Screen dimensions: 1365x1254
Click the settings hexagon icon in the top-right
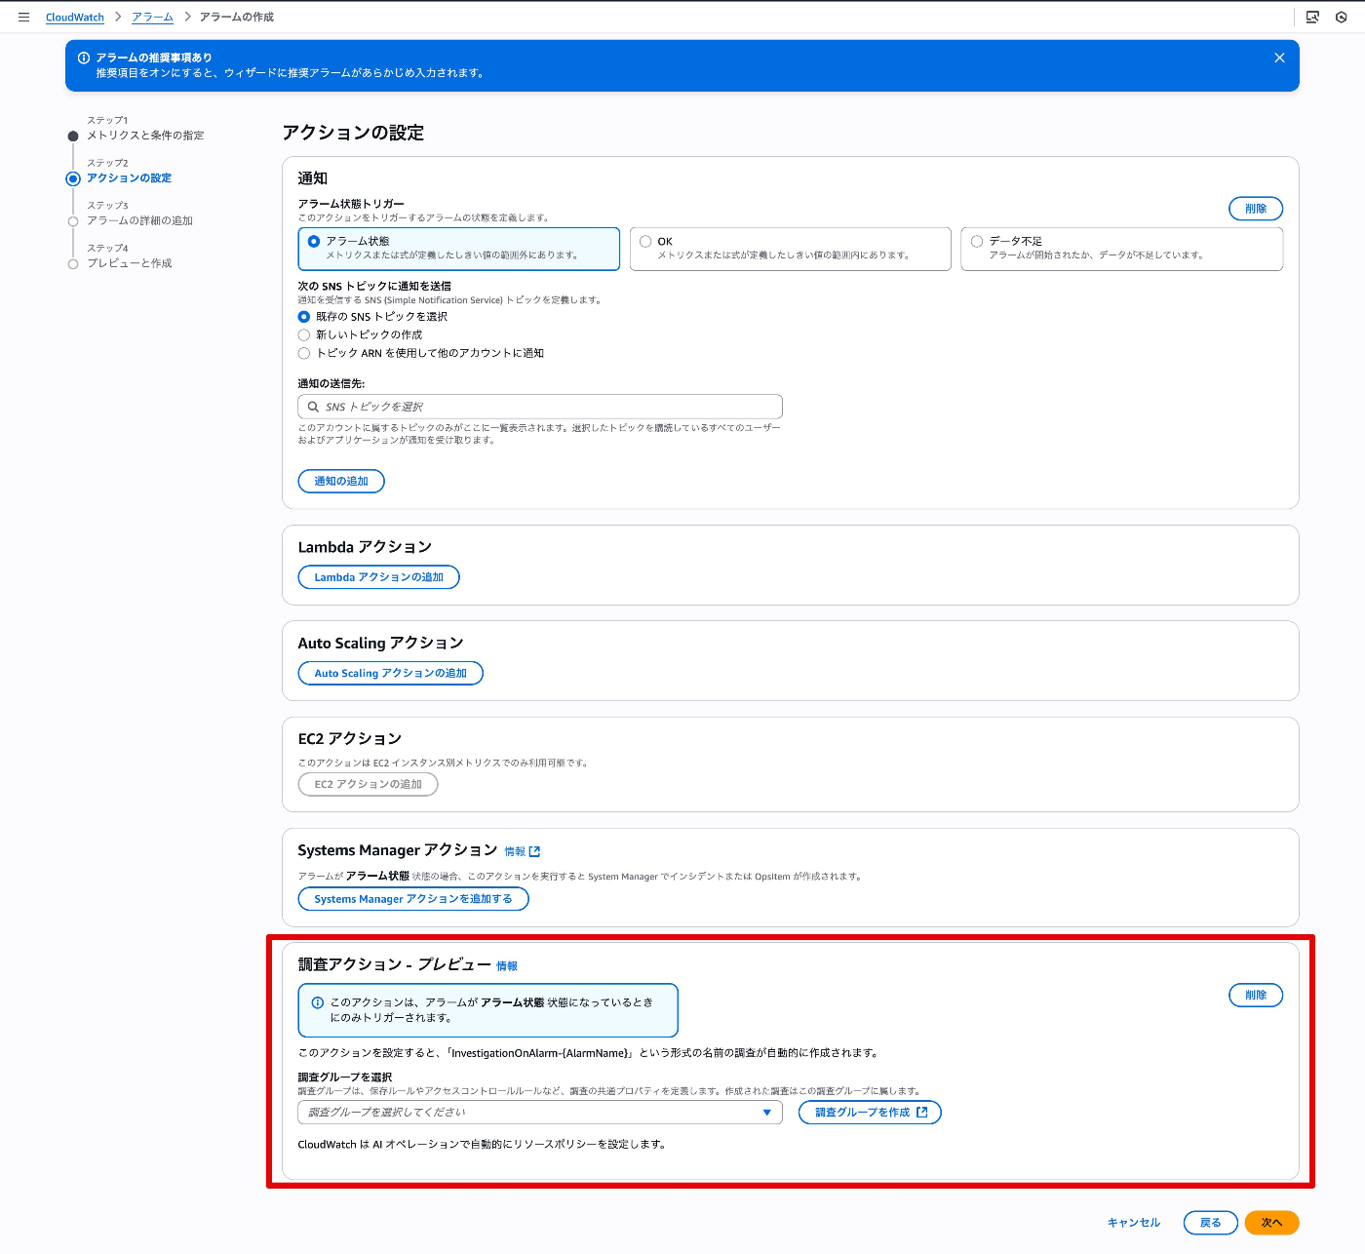pos(1342,17)
